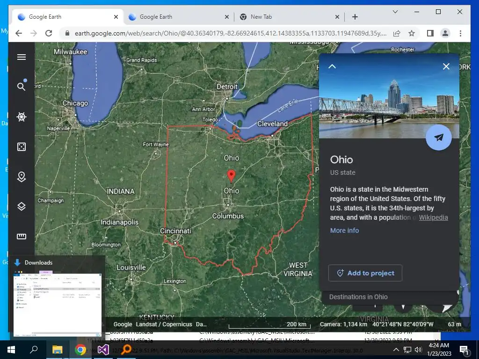Click the More info link
Screen dimensions: 479x359
click(344, 230)
